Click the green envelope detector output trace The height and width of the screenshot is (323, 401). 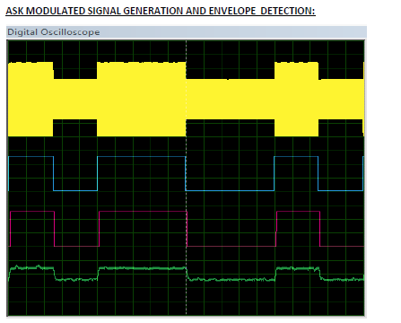pos(186,274)
